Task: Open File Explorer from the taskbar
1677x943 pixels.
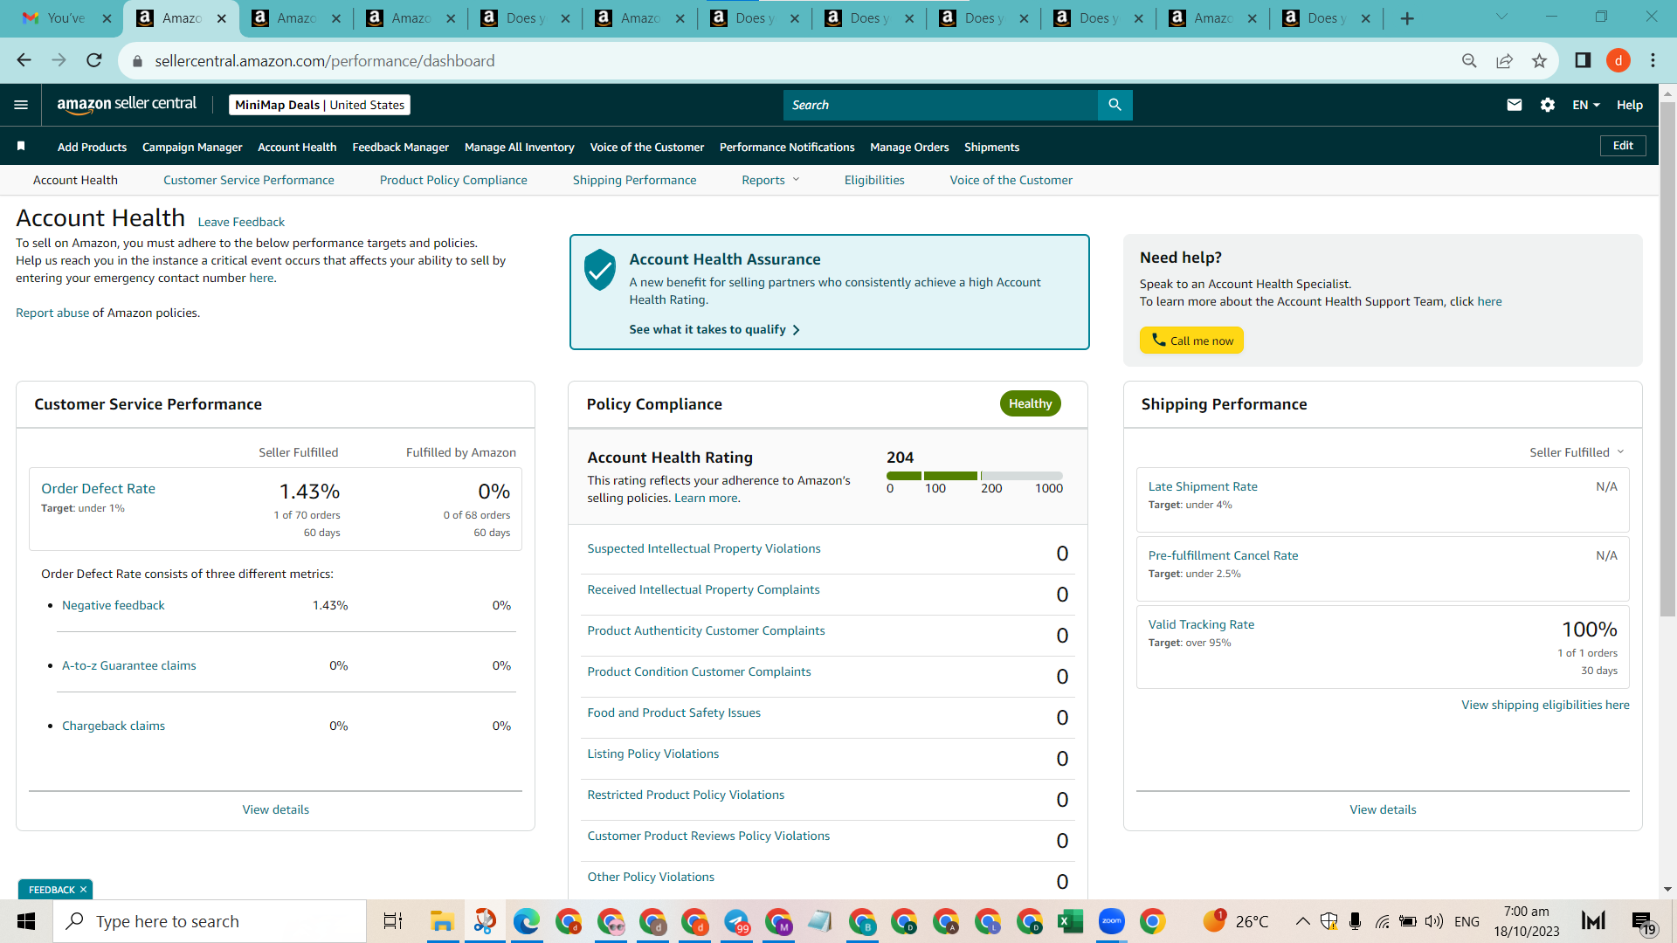Action: coord(442,921)
